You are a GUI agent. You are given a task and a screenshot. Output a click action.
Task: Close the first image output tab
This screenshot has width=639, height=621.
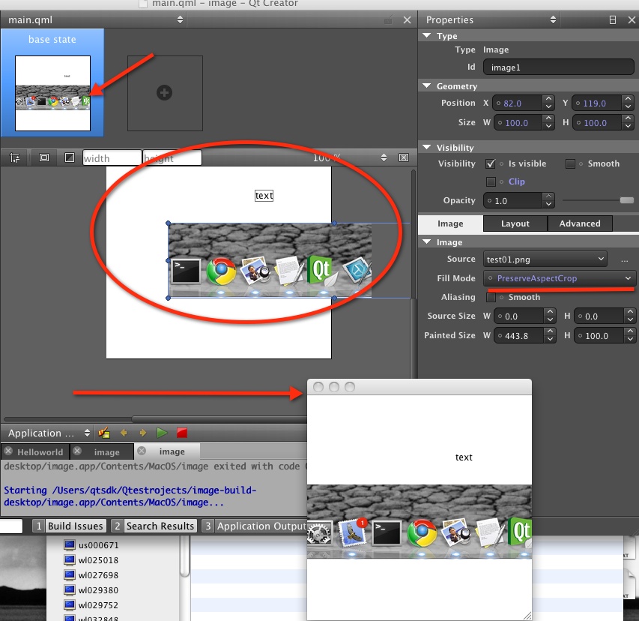click(77, 451)
